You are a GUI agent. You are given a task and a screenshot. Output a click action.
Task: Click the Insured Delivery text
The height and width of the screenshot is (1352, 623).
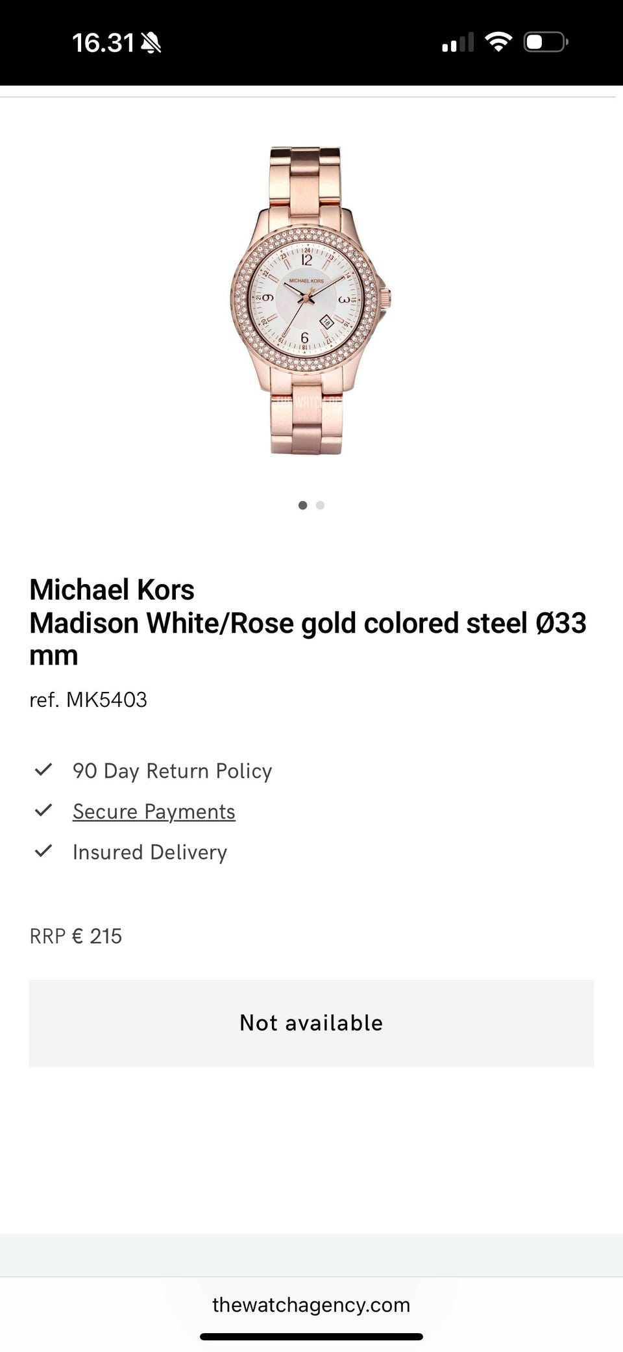150,852
